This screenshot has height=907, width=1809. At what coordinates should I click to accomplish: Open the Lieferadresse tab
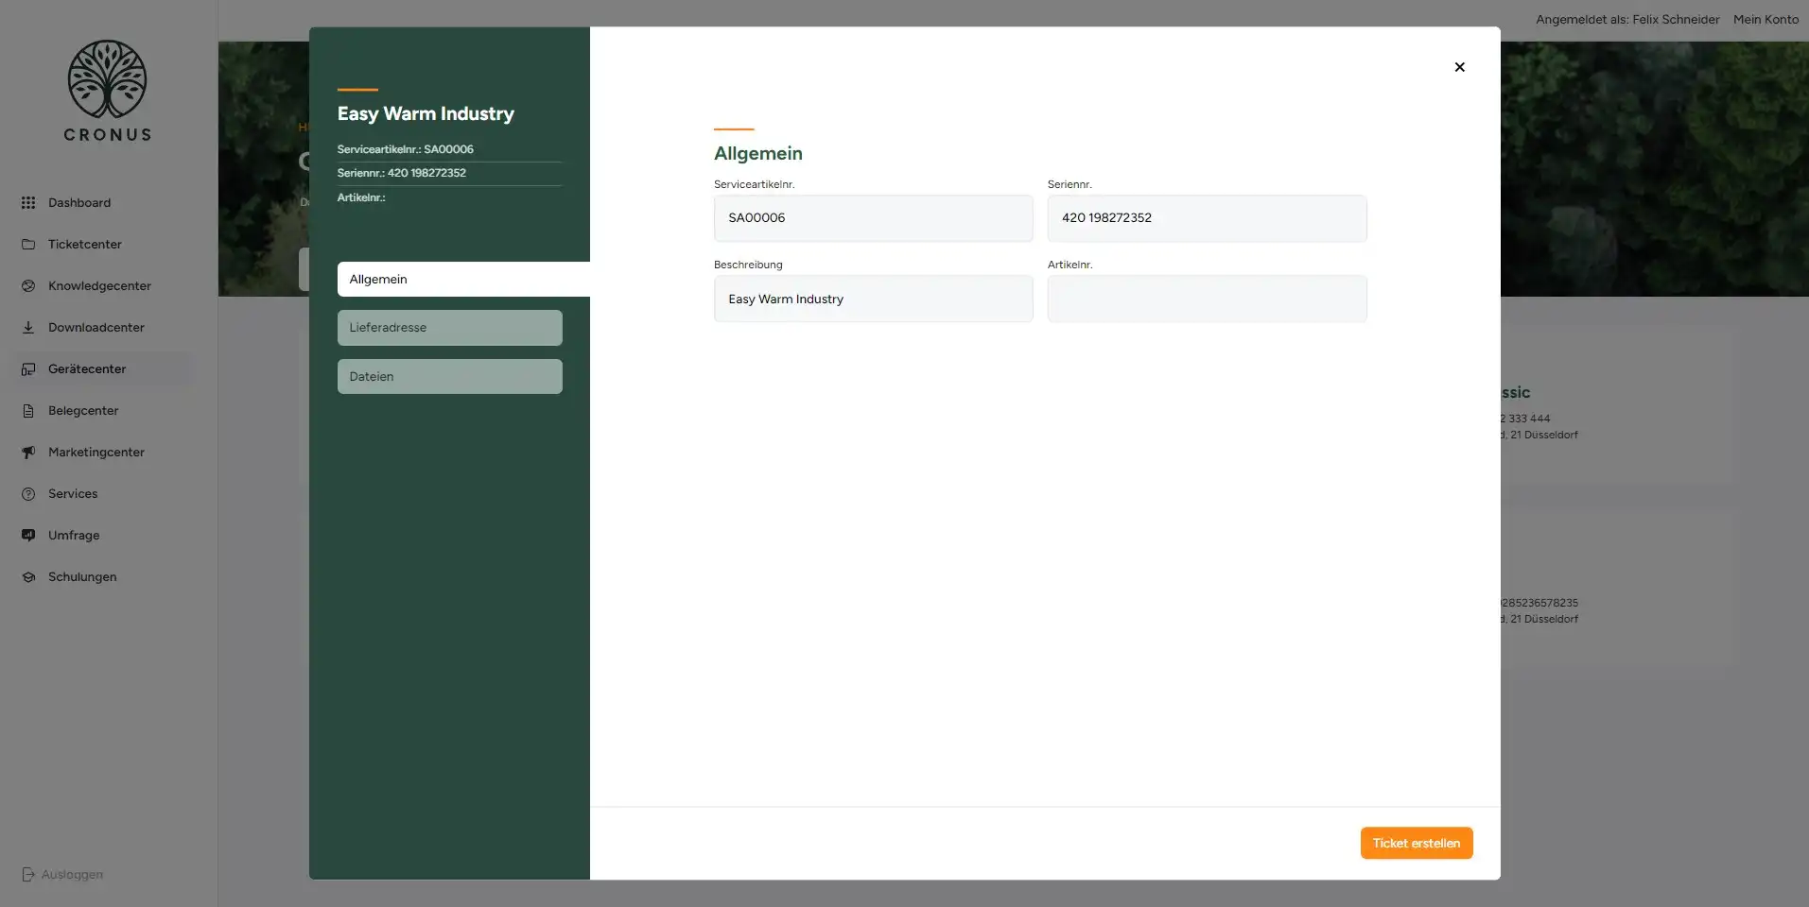449,327
